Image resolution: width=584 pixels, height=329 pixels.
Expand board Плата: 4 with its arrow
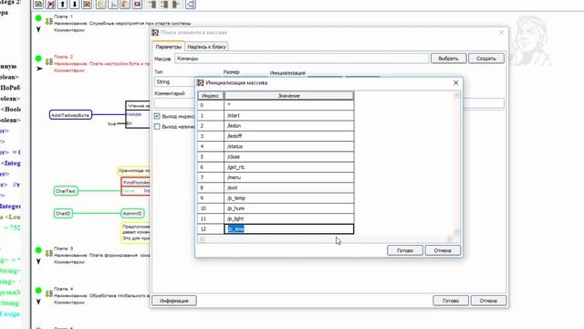pyautogui.click(x=38, y=302)
